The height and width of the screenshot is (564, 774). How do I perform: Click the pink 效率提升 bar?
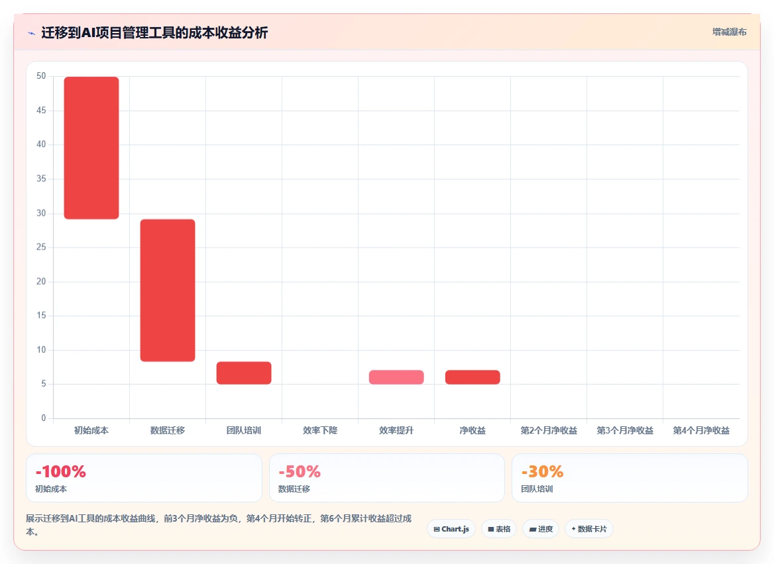pos(396,377)
